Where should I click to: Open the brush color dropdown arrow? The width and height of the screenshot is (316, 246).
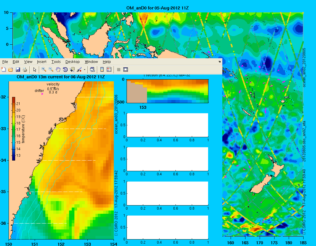pos(84,70)
